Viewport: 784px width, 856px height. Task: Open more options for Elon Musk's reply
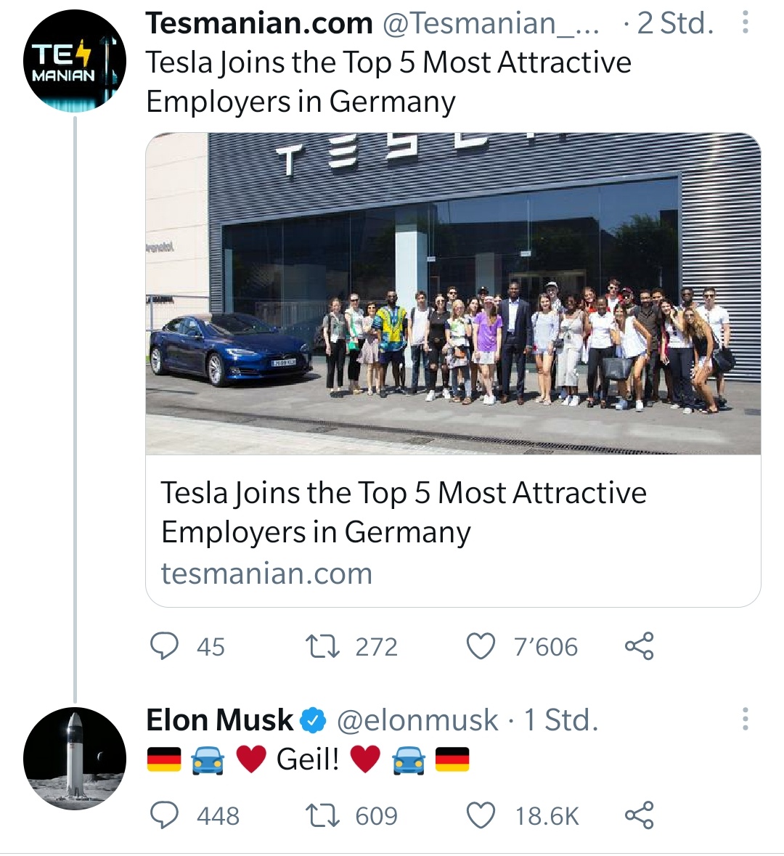coord(745,720)
